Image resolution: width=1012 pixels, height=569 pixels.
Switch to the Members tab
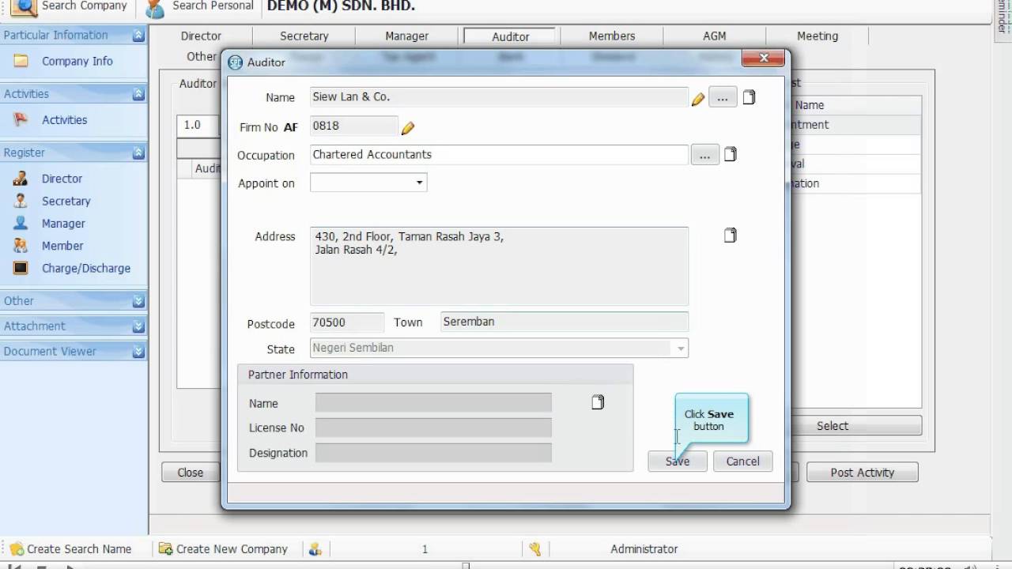pos(611,36)
